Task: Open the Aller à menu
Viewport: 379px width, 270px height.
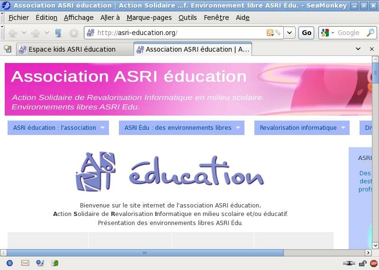Action: point(110,18)
